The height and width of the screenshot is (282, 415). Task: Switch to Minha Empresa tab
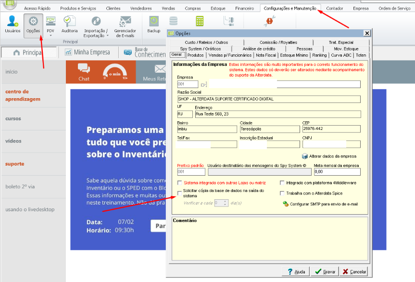pyautogui.click(x=88, y=52)
